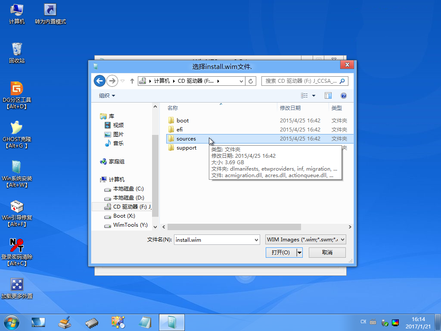The height and width of the screenshot is (331, 441).
Task: Click the CH language indicator in tray
Action: pyautogui.click(x=363, y=322)
